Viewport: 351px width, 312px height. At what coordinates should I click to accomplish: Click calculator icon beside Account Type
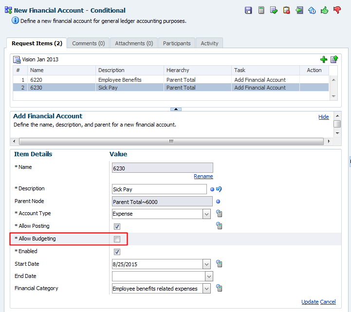pos(219,214)
